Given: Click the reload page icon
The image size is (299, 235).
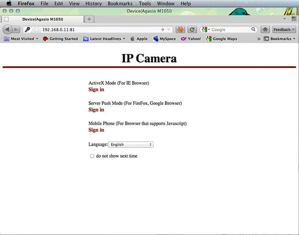Looking at the screenshot, I should click(192, 29).
